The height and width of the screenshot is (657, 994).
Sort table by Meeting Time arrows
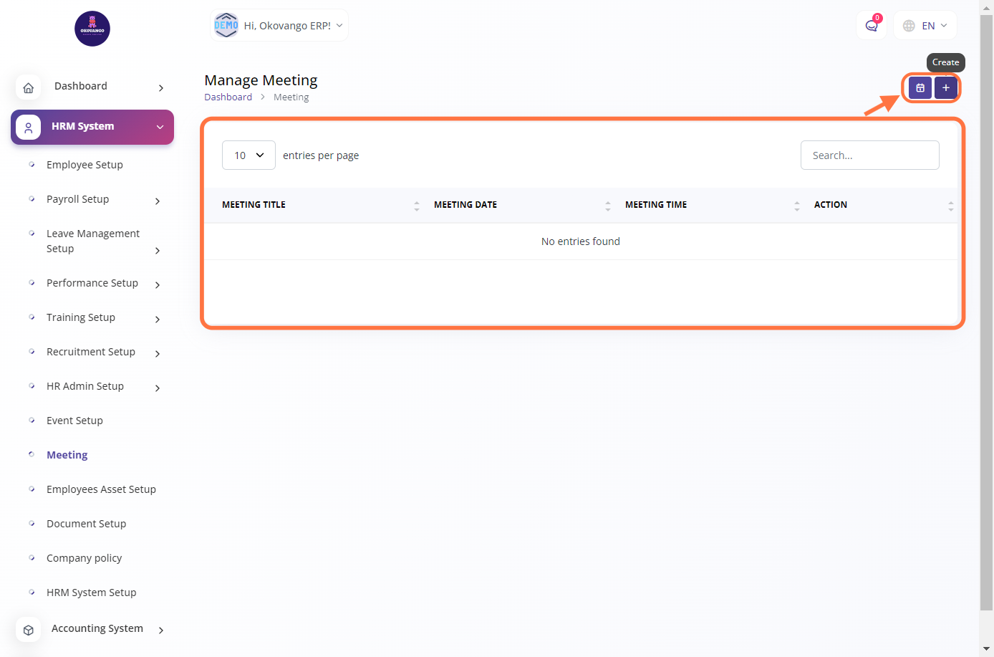(x=796, y=206)
